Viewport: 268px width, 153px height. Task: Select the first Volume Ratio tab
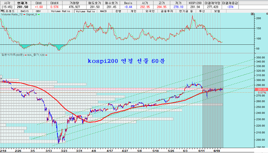[60, 11]
